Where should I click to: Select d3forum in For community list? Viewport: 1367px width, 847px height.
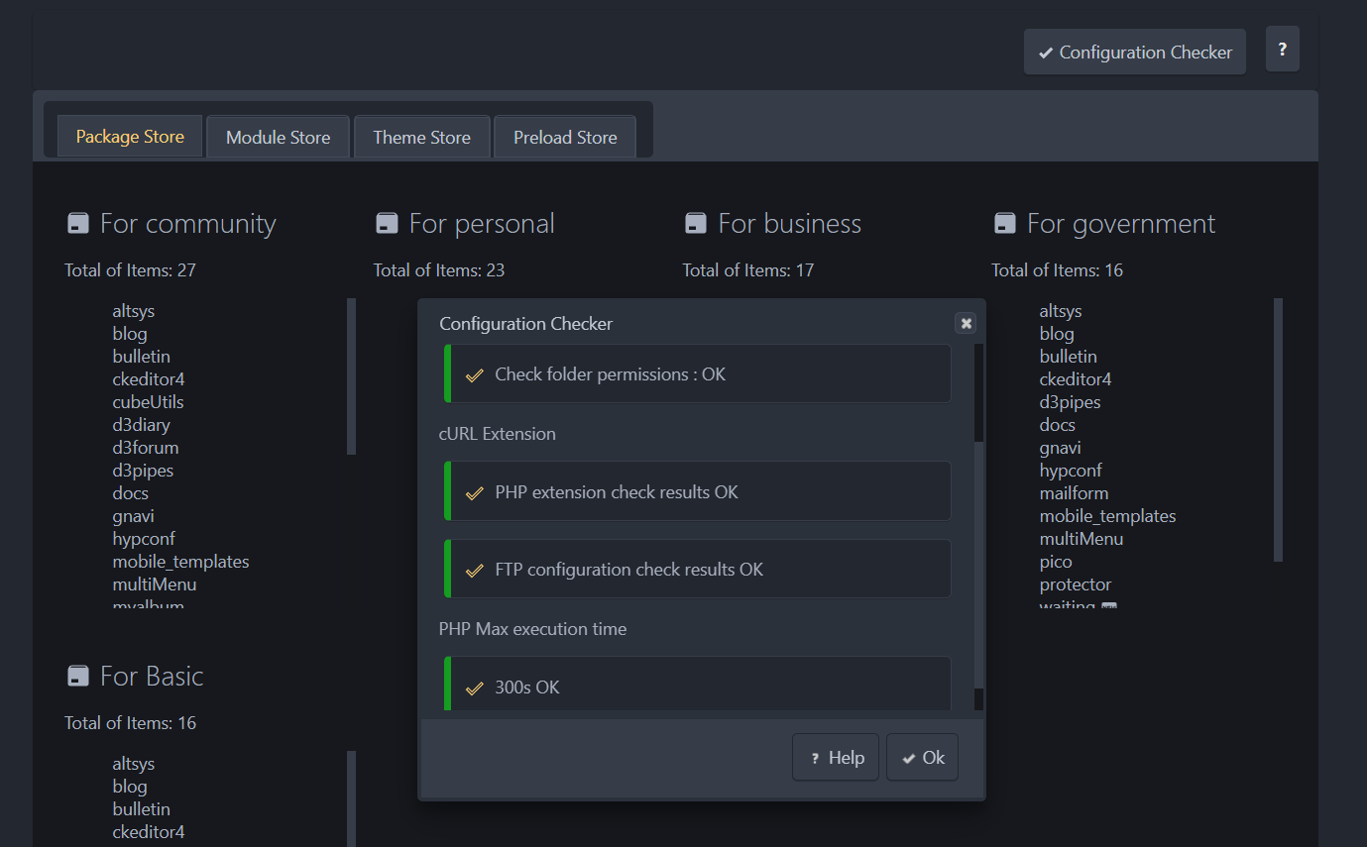pyautogui.click(x=145, y=448)
